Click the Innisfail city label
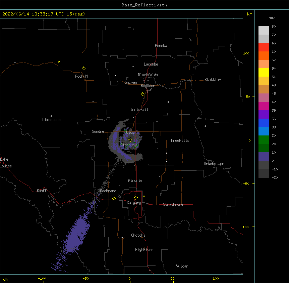This screenshot has width=289, height=283. pyautogui.click(x=139, y=110)
